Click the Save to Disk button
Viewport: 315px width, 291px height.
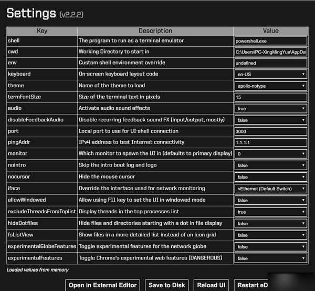pyautogui.click(x=167, y=285)
